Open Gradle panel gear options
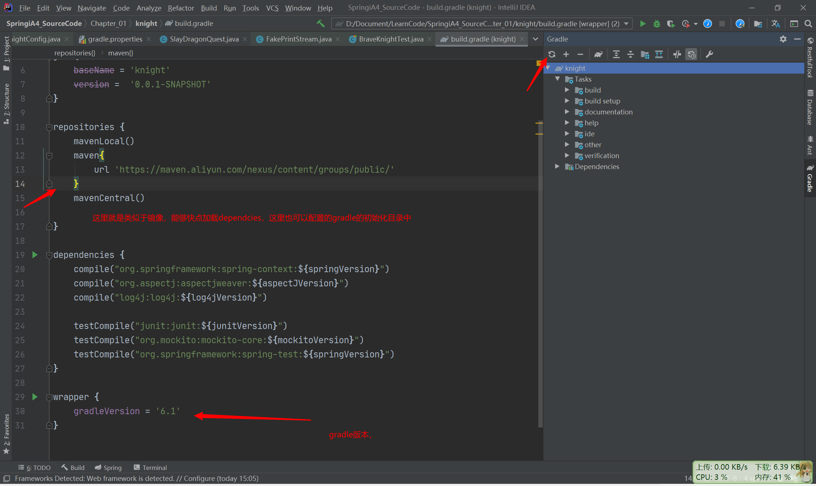 [x=783, y=39]
